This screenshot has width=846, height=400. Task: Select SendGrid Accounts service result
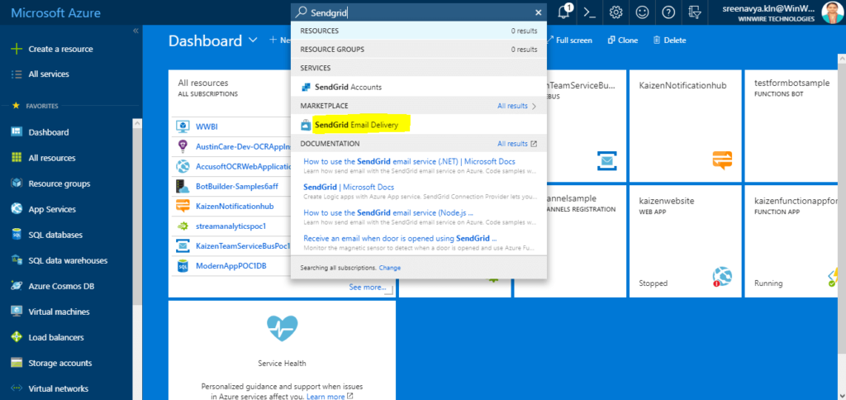pos(419,87)
